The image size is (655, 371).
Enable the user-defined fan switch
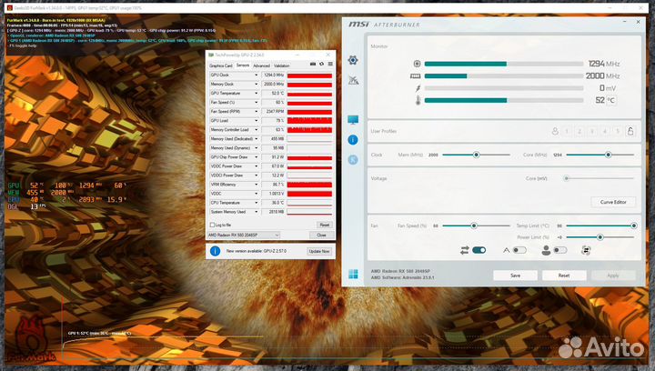pos(560,250)
